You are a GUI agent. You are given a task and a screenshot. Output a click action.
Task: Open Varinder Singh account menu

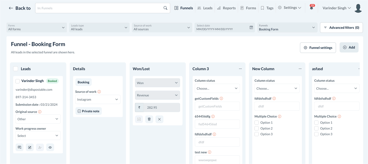click(336, 8)
